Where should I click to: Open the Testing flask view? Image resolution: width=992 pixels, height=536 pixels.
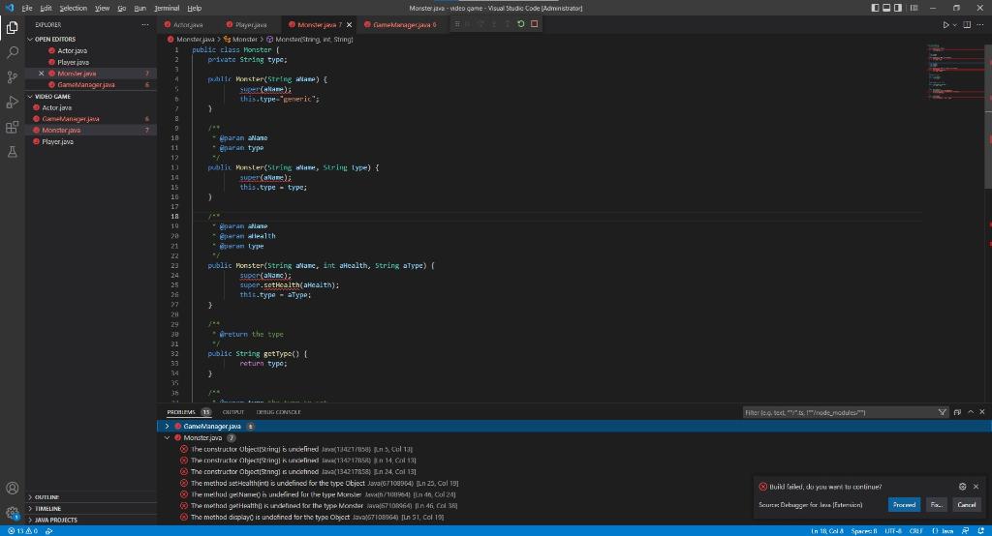(12, 152)
